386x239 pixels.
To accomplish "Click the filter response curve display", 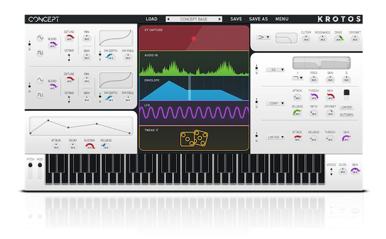I will coord(286,38).
